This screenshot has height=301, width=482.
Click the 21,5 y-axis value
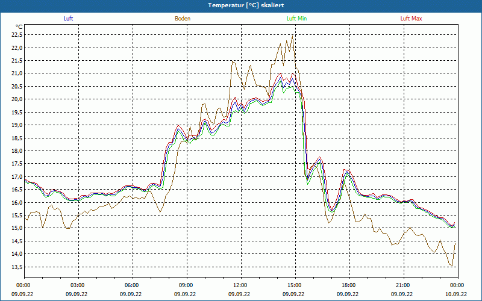click(x=16, y=61)
